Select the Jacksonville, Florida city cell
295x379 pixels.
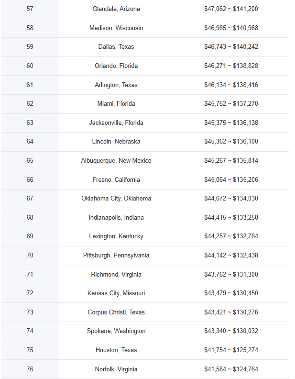coord(116,123)
